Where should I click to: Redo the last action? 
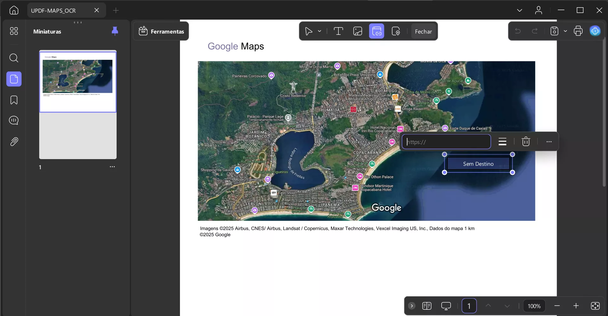click(535, 31)
